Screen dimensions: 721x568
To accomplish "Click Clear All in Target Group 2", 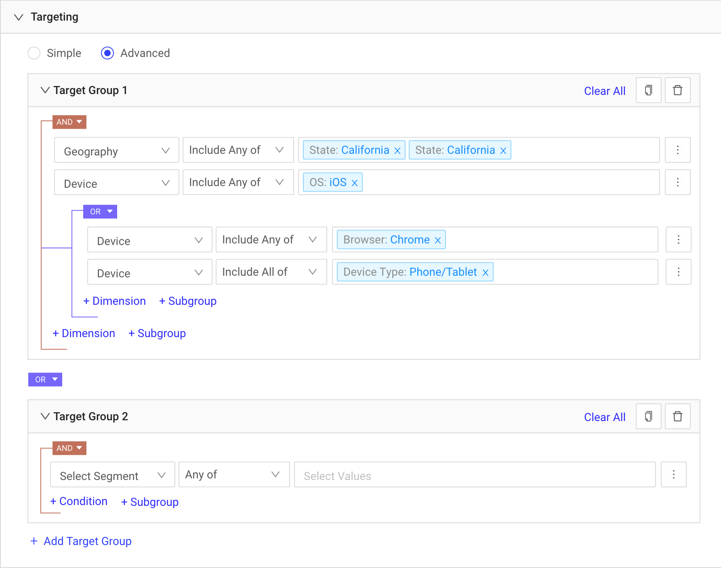I will pos(604,417).
